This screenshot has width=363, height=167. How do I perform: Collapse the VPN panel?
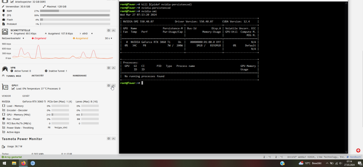pos(113,68)
